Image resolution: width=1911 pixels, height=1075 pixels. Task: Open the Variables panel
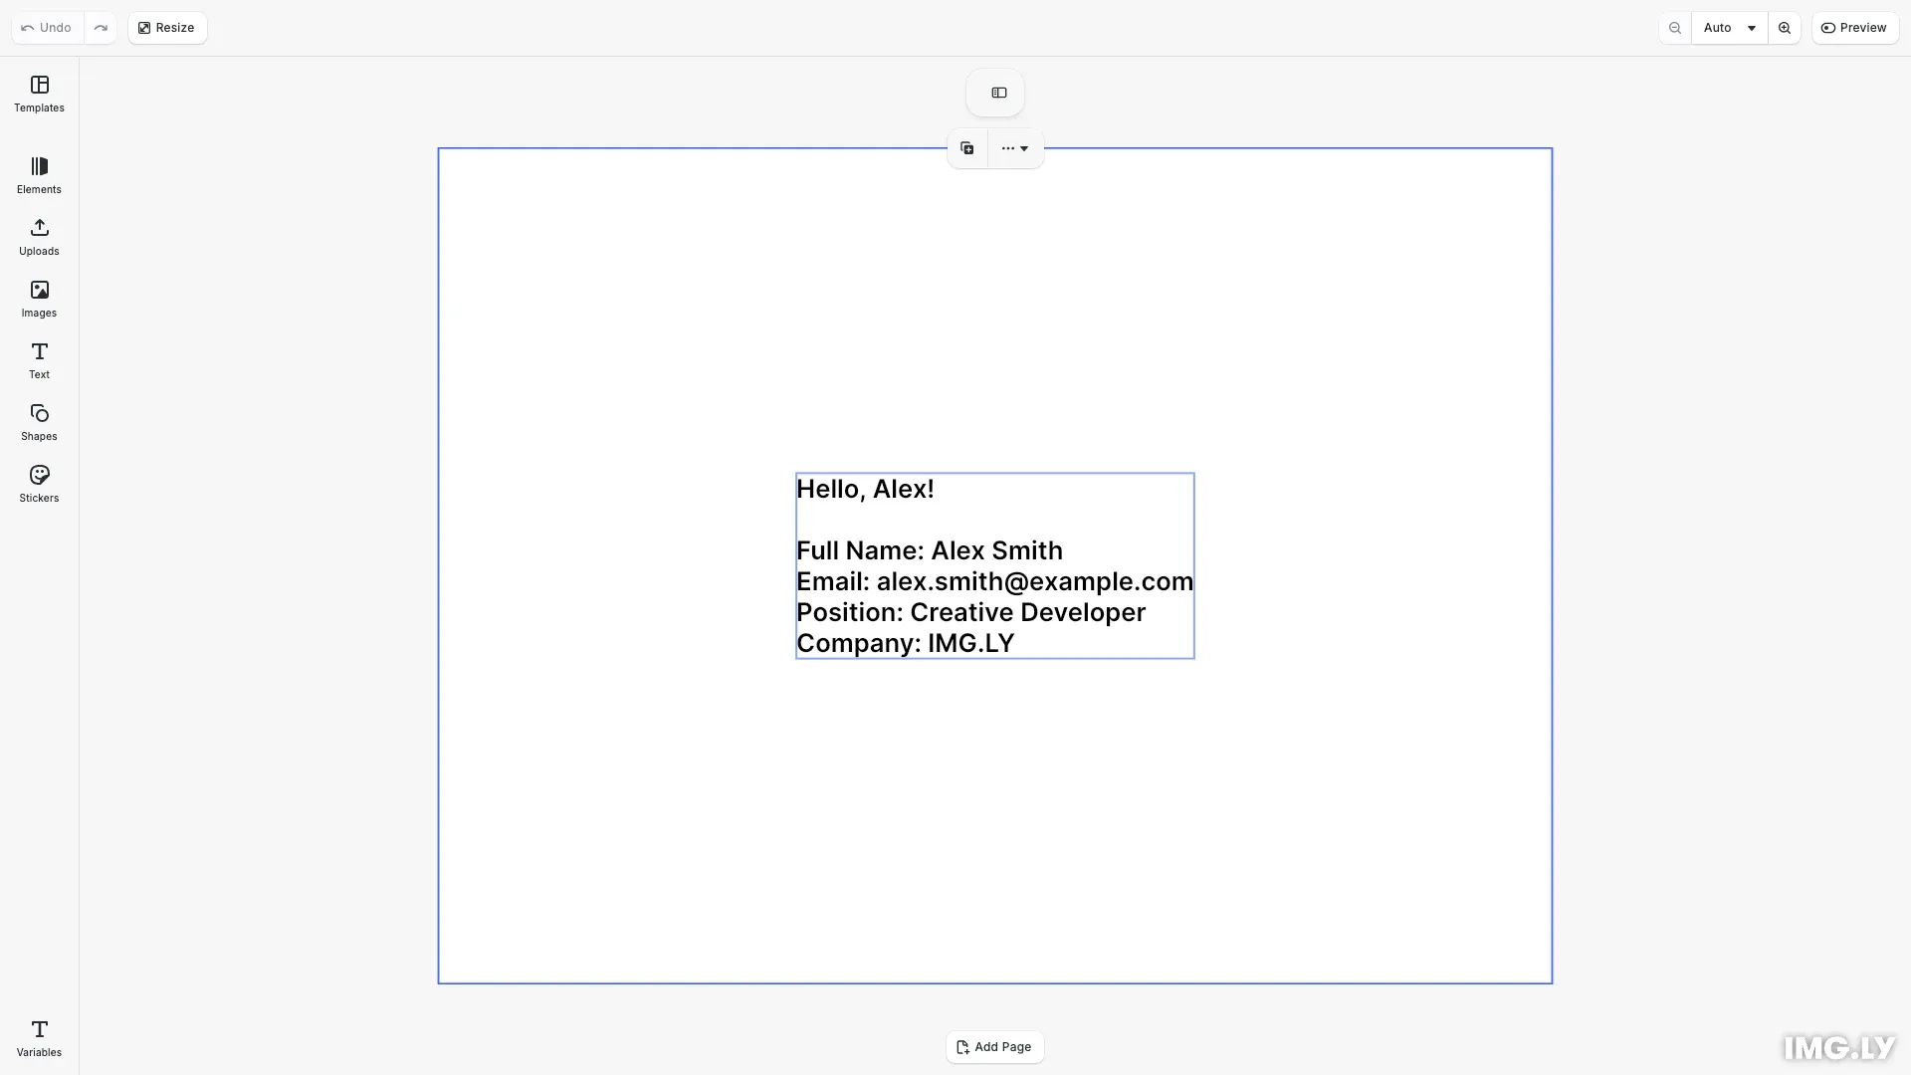[39, 1037]
